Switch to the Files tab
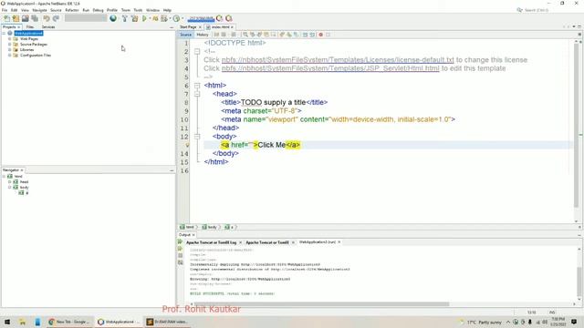The width and height of the screenshot is (584, 328). click(30, 26)
